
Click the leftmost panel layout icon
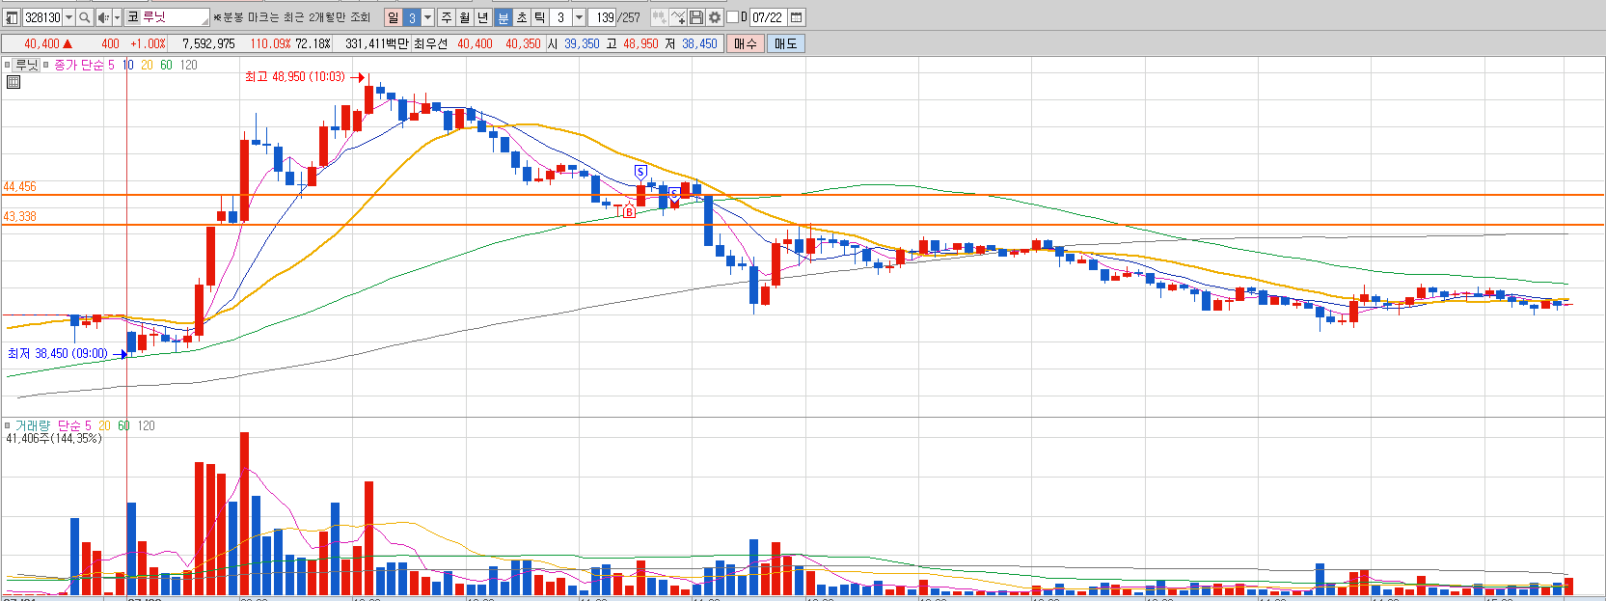[12, 17]
